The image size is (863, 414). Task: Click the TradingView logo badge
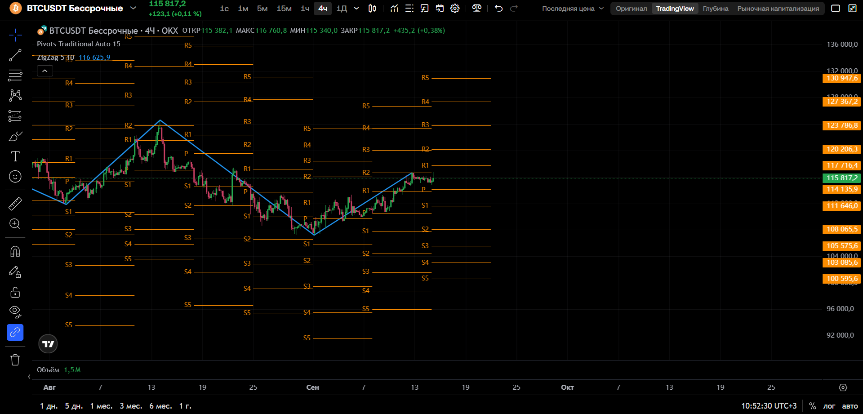pyautogui.click(x=48, y=344)
